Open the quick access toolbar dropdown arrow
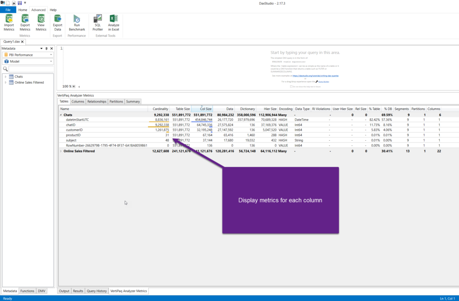Viewport: 459px width, 301px height. point(25,3)
